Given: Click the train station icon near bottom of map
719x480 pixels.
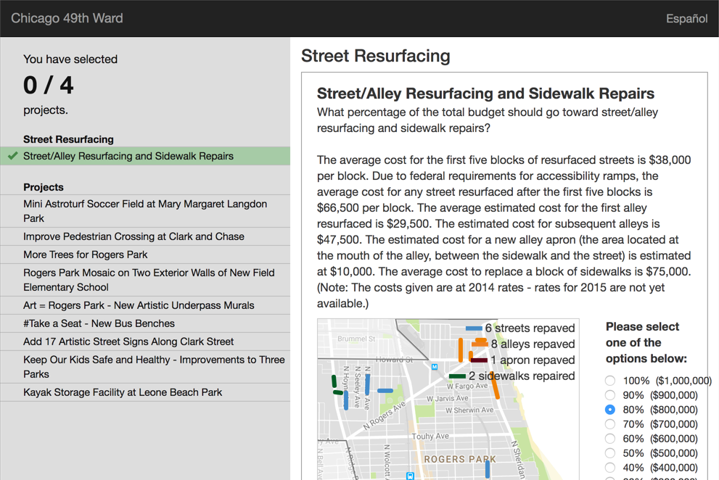Looking at the screenshot, I should 410,476.
